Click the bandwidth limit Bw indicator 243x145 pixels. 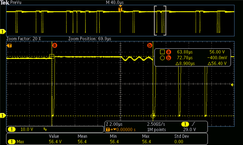click(45, 129)
